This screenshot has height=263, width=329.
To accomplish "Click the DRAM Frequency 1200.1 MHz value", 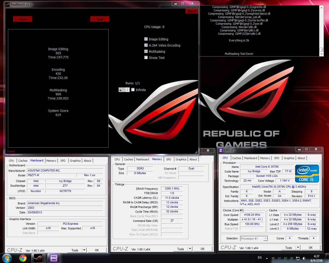I will coord(172,188).
